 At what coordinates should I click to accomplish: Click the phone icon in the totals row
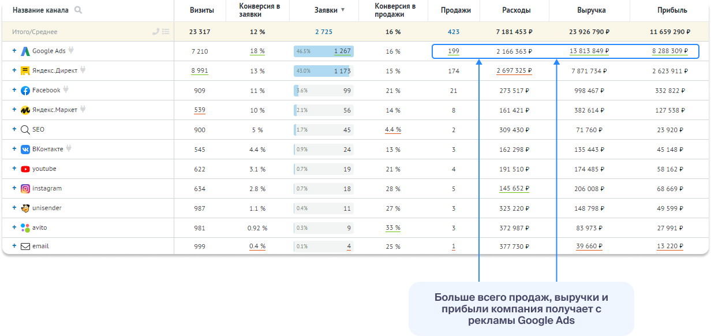pos(156,32)
